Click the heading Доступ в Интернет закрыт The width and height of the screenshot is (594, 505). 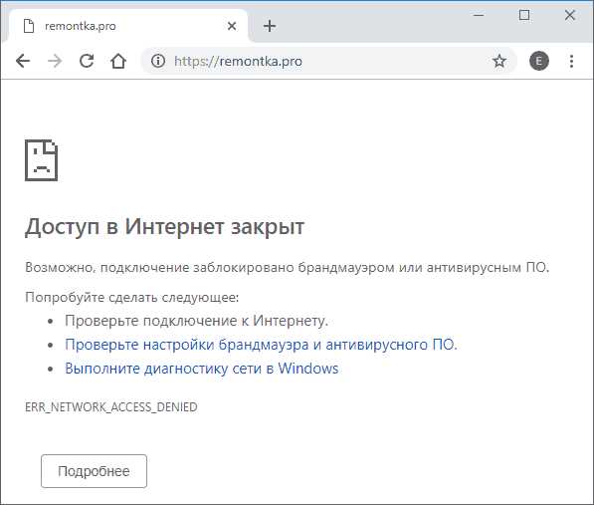[x=164, y=227]
